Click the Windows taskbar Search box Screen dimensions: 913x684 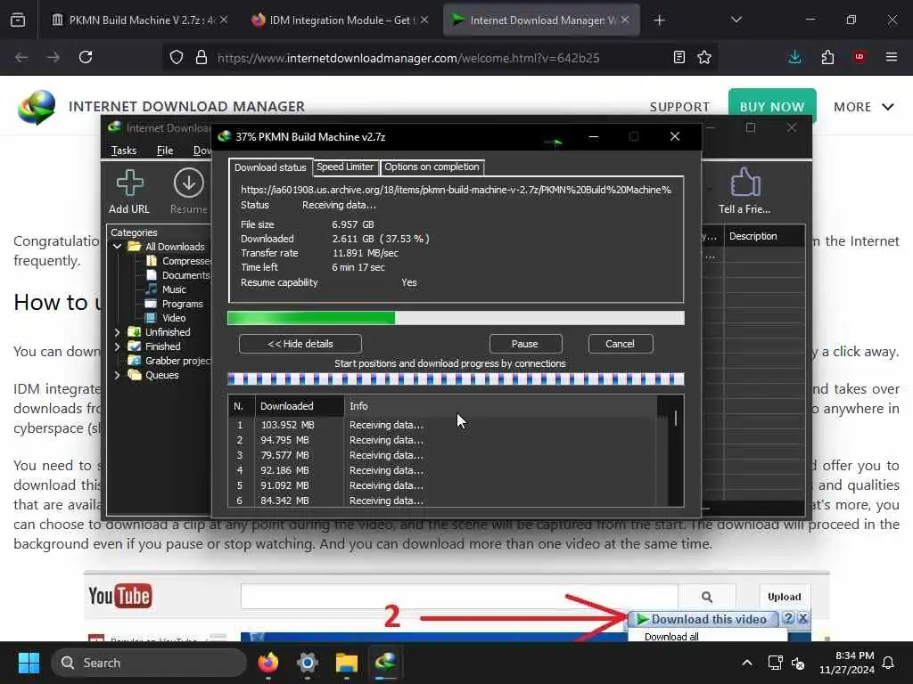[149, 663]
